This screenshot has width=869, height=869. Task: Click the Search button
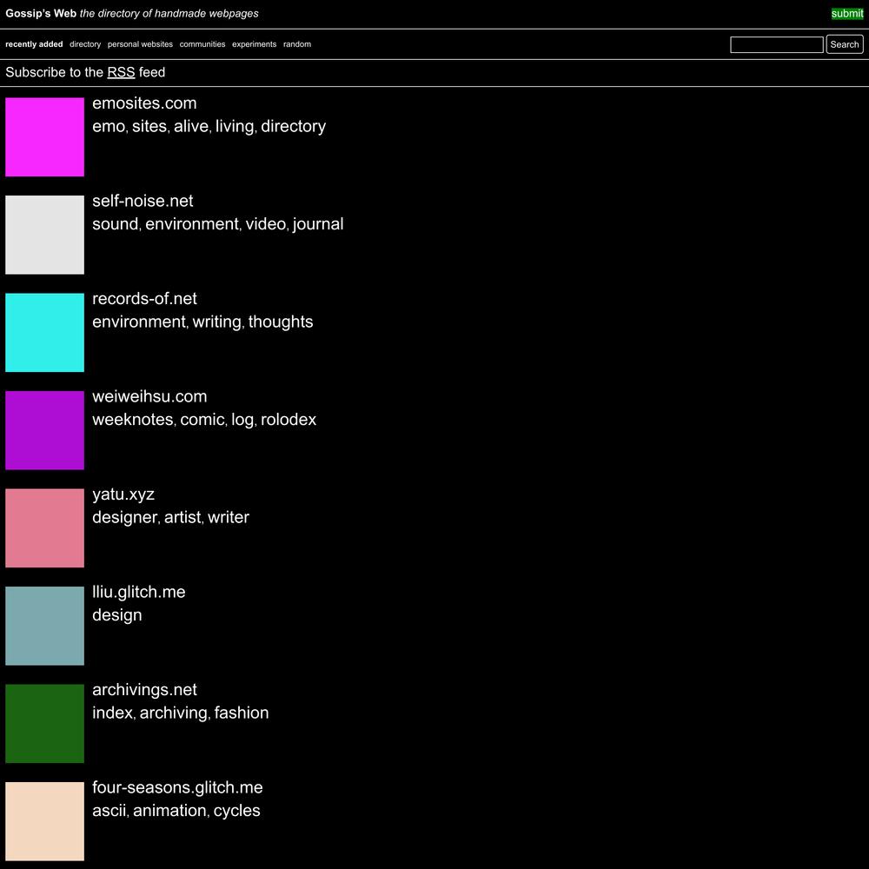(x=845, y=44)
